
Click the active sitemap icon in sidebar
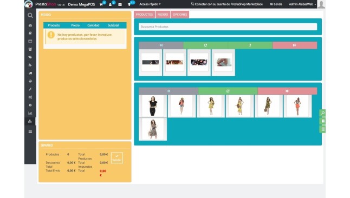click(x=30, y=121)
